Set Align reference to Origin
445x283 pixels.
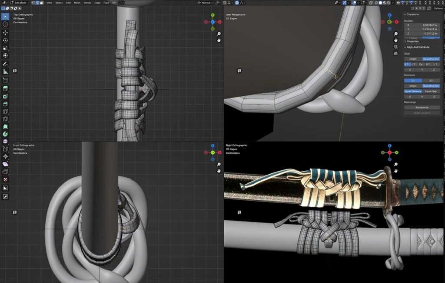tap(413, 59)
